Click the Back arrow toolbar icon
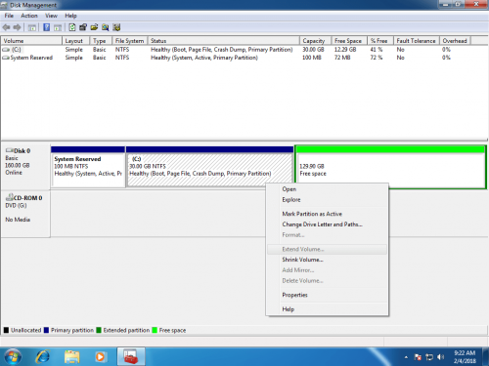 pos(7,27)
